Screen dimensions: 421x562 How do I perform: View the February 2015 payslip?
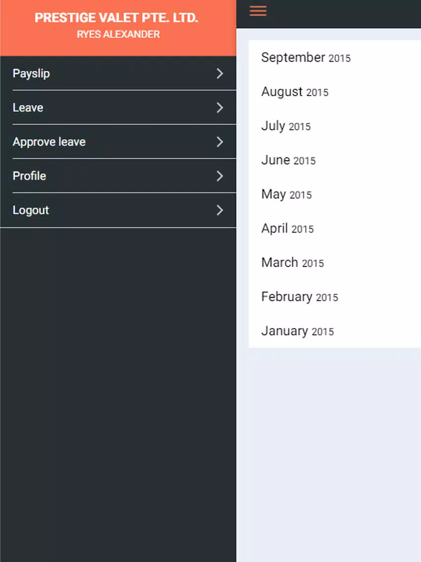(335, 297)
